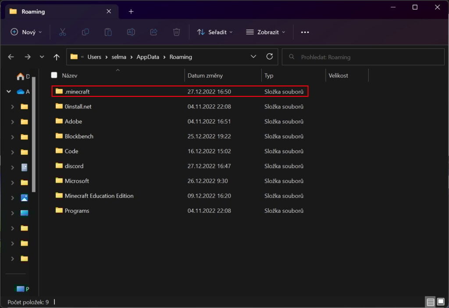Click the Copy icon in toolbar
This screenshot has width=449, height=308.
click(85, 32)
